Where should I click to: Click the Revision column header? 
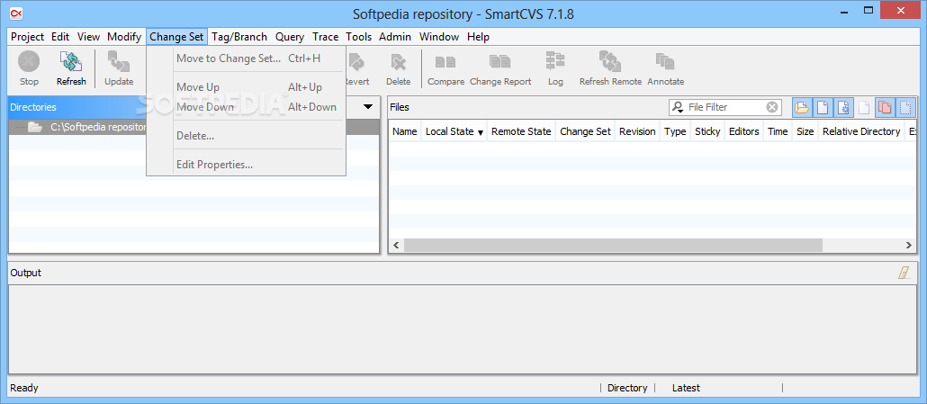click(637, 131)
